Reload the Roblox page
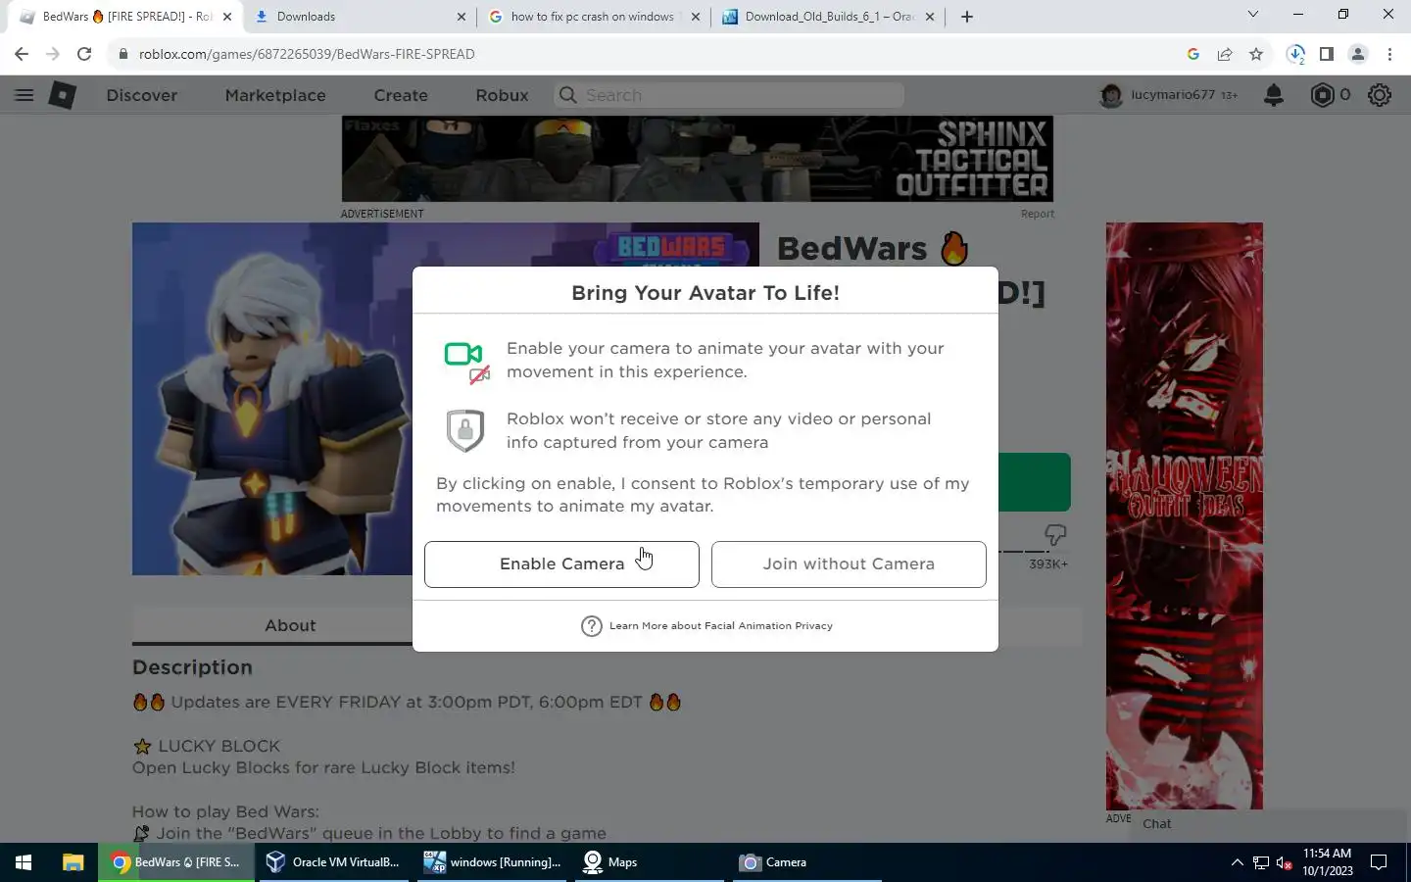This screenshot has width=1411, height=882. (84, 54)
